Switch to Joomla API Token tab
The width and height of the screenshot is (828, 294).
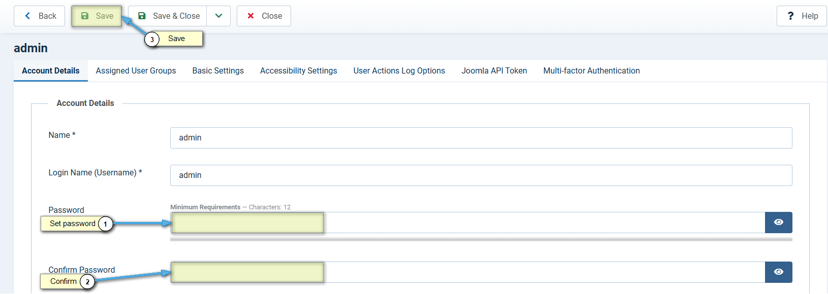pyautogui.click(x=494, y=71)
